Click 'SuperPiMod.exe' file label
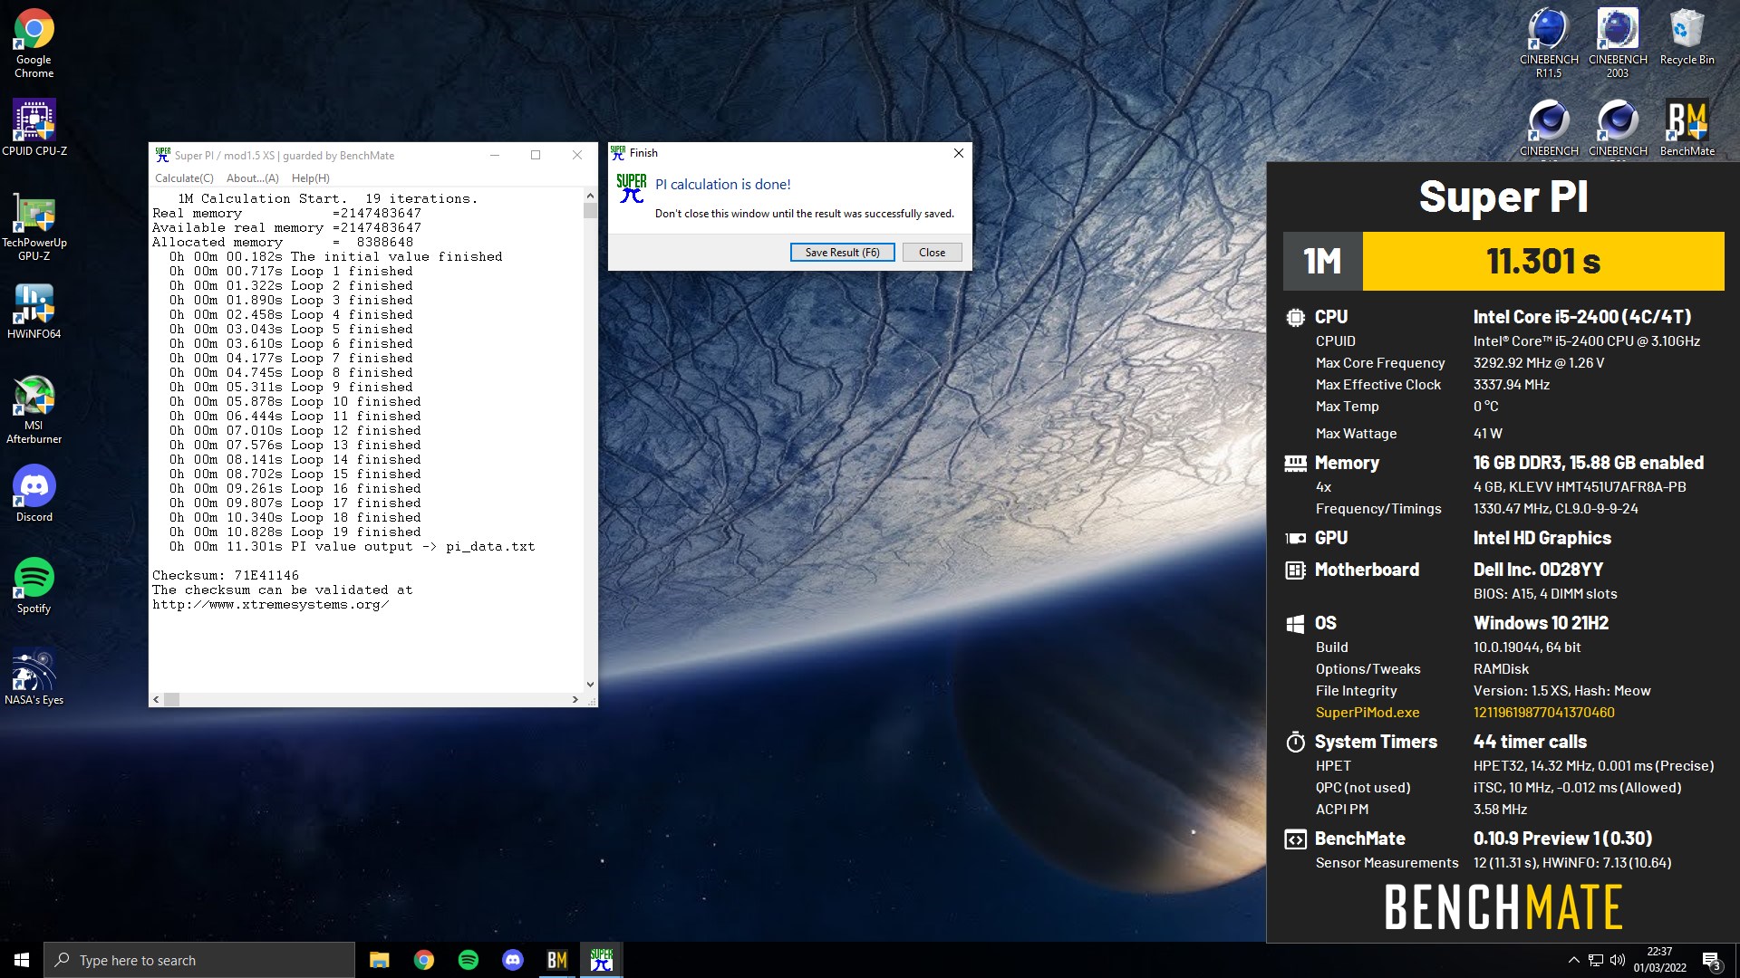This screenshot has width=1740, height=978. pyautogui.click(x=1368, y=713)
